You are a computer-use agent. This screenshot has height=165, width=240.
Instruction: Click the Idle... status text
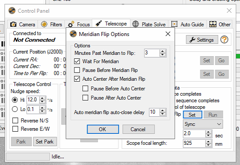point(58,157)
